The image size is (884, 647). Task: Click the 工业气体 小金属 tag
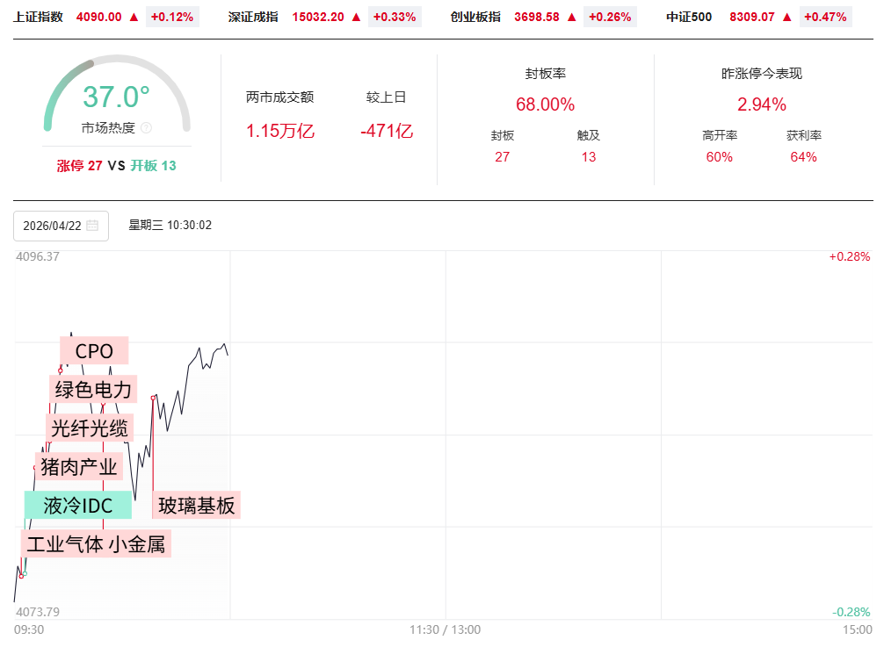[x=96, y=544]
